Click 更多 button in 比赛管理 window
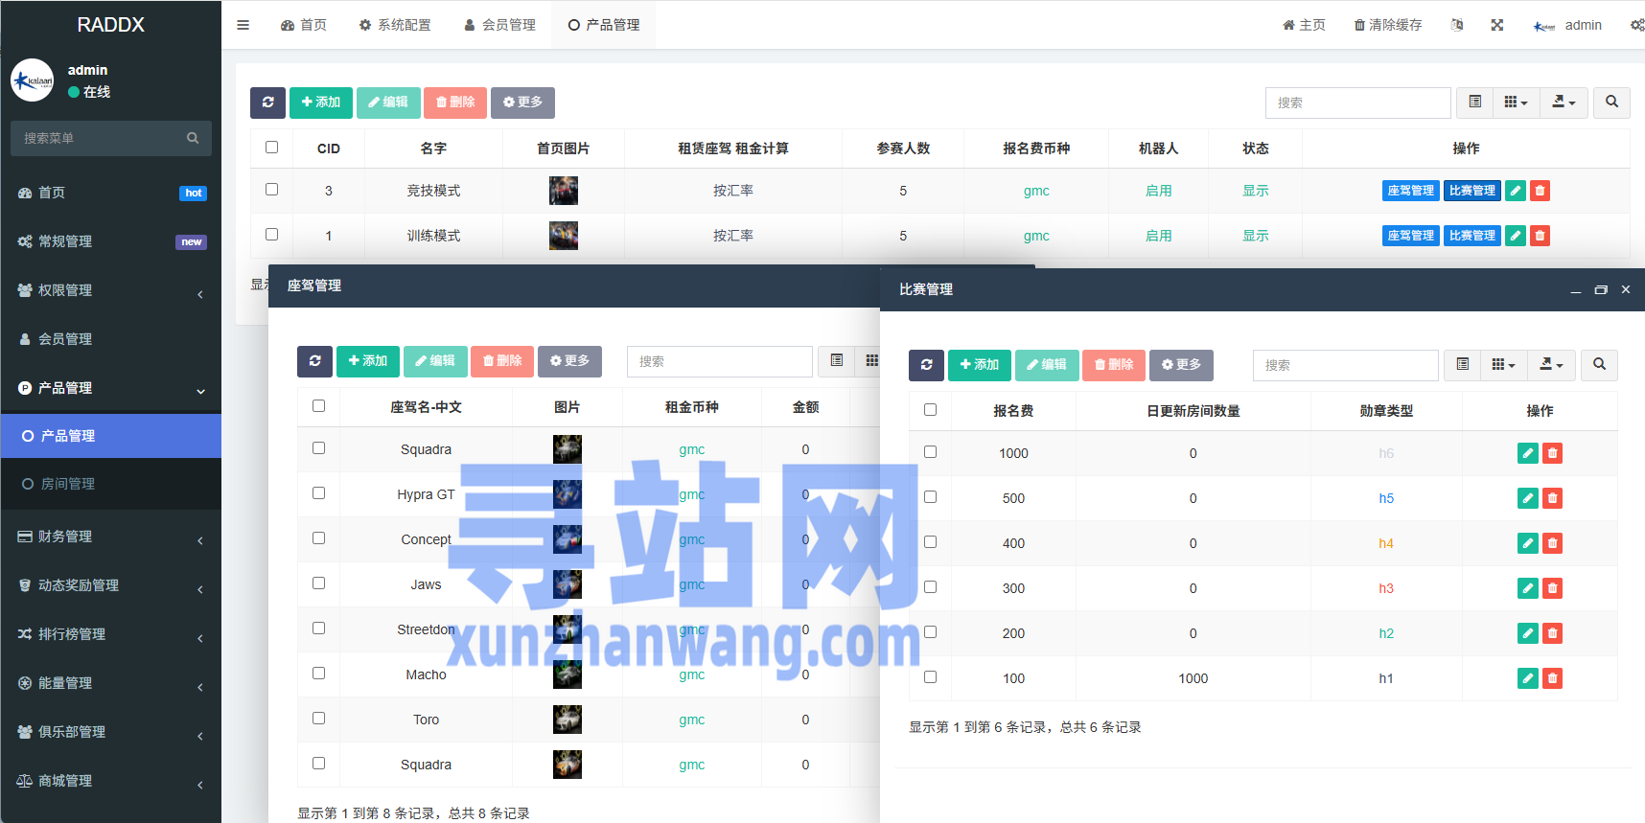The width and height of the screenshot is (1645, 823). click(1181, 365)
